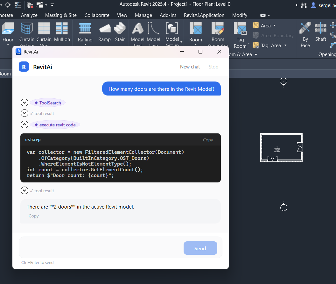Copy the csharp code block

point(208,140)
